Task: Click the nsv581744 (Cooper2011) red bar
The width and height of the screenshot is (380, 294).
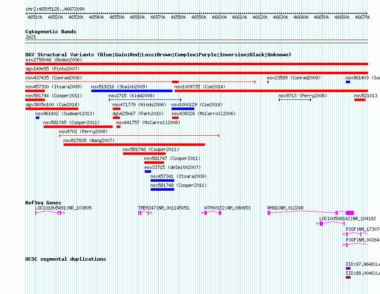Action: point(35,100)
